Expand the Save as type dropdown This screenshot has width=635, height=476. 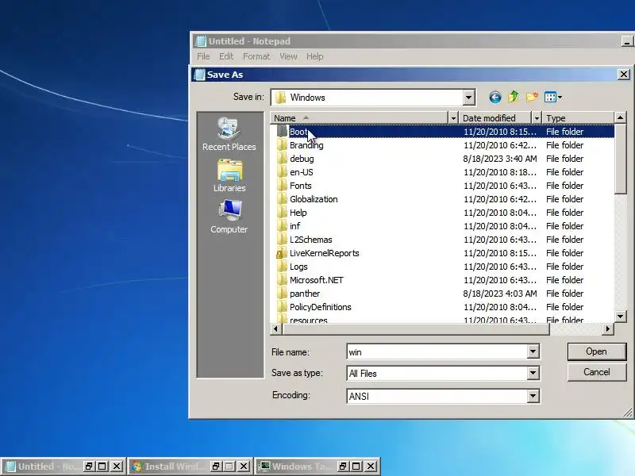click(533, 373)
